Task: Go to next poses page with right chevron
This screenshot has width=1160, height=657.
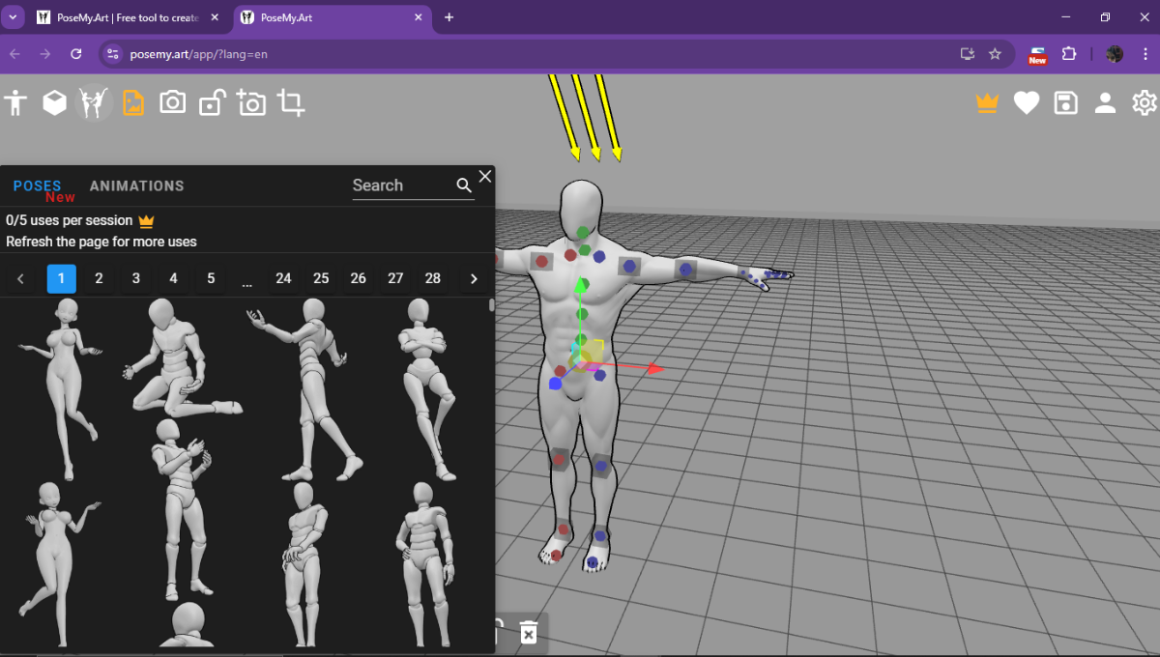Action: click(x=473, y=278)
